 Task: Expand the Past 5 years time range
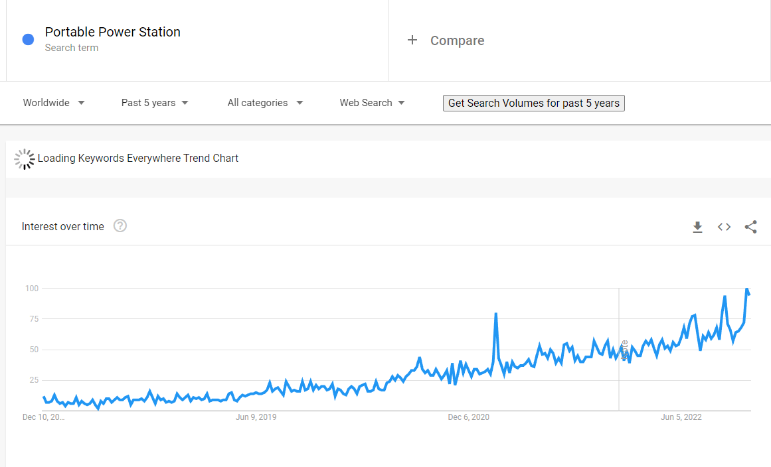pos(155,103)
